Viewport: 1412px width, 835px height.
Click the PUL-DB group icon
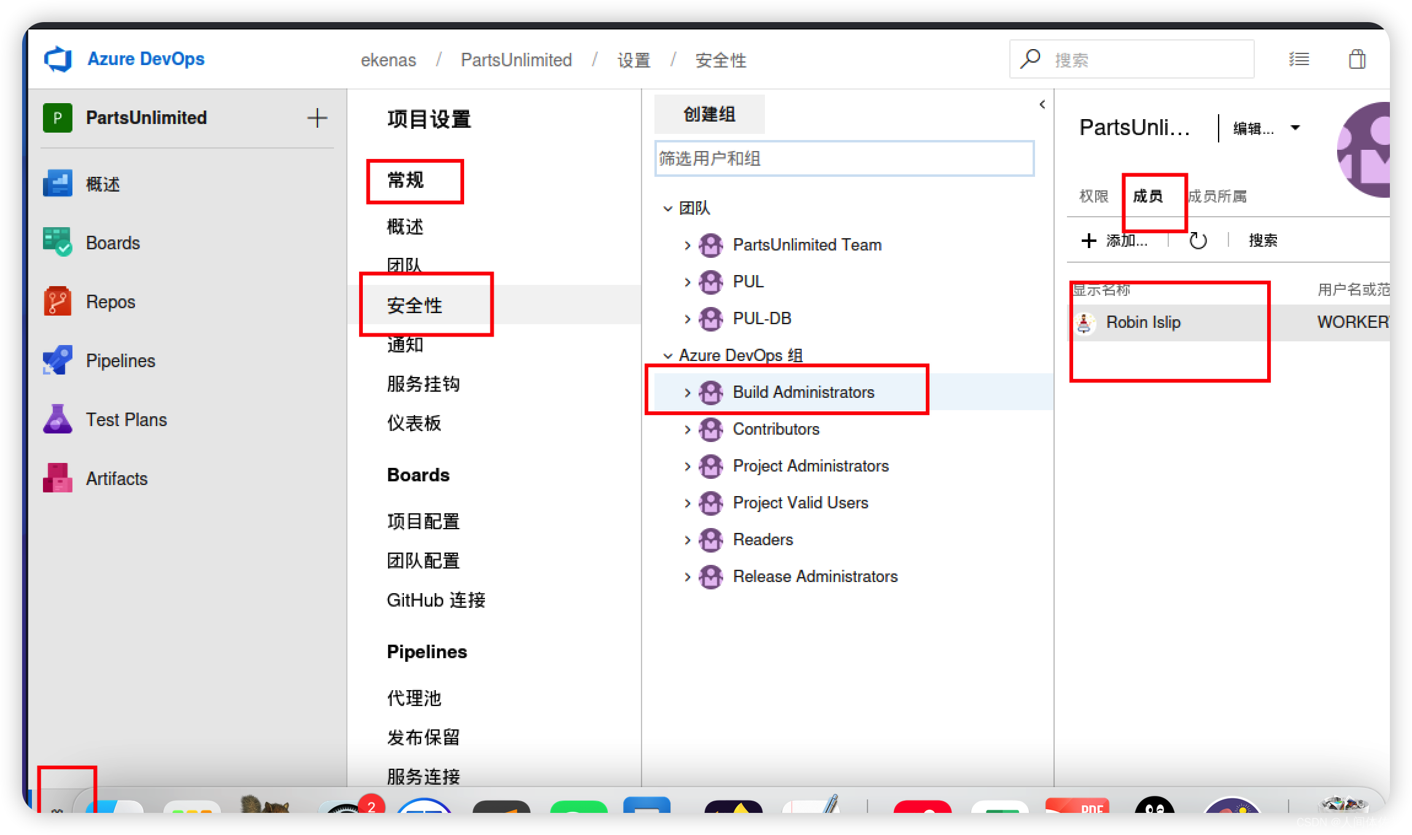pos(711,319)
